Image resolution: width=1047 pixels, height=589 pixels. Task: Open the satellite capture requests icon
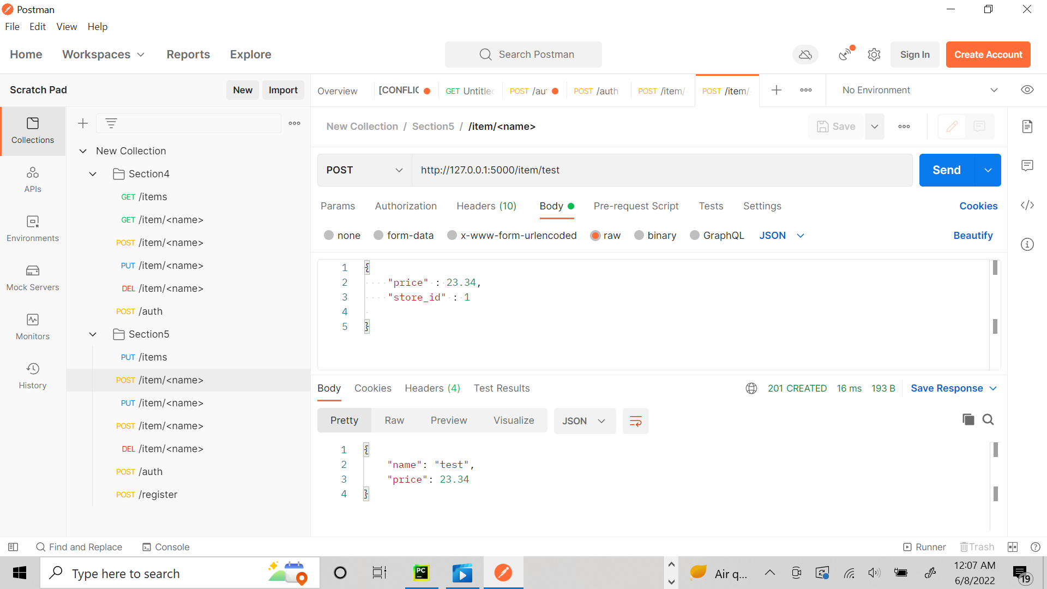tap(846, 54)
